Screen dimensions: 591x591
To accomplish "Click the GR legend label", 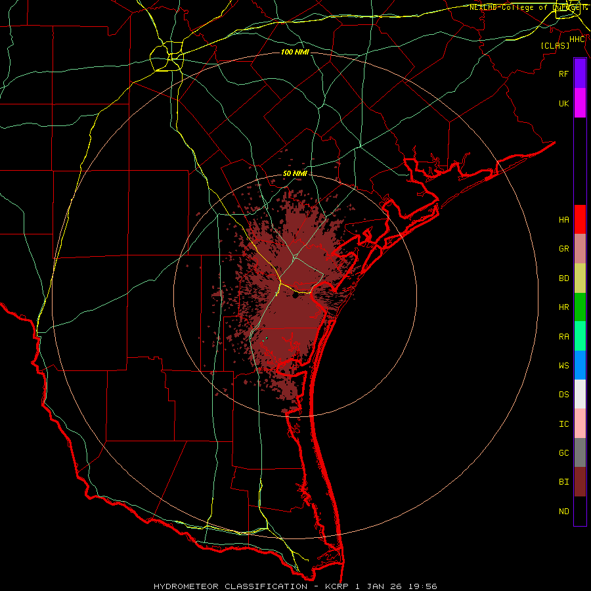I will click(563, 249).
